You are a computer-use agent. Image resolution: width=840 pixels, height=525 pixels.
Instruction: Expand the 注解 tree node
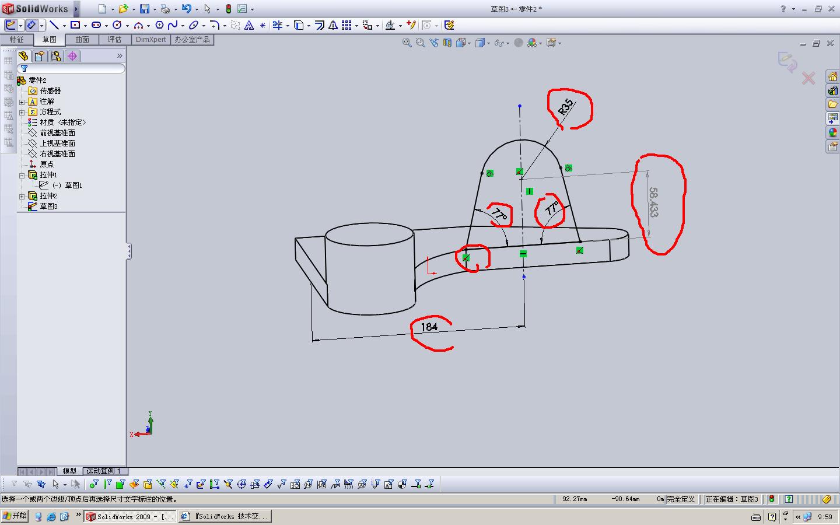point(22,101)
